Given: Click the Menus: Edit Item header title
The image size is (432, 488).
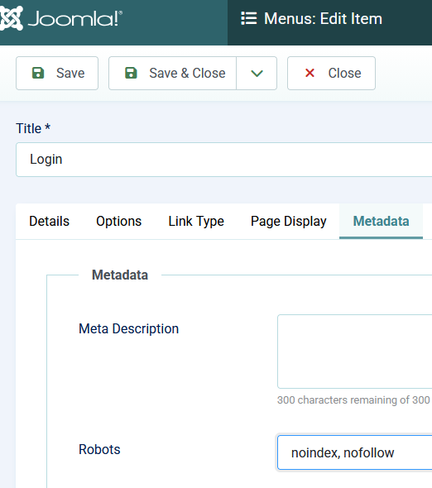Looking at the screenshot, I should 323,18.
